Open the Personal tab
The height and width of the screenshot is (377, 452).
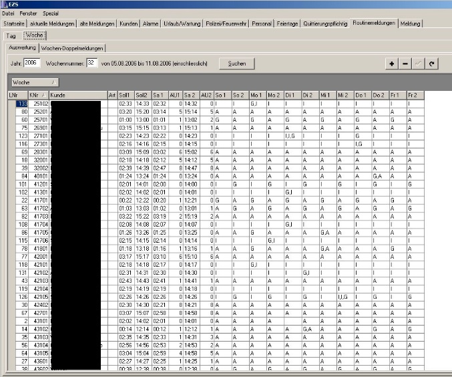coord(262,23)
